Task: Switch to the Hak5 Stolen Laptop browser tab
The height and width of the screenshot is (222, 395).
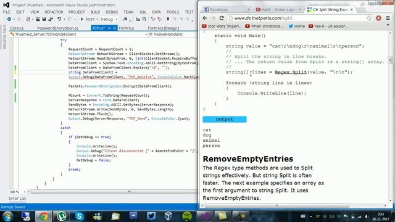Action: (x=278, y=10)
